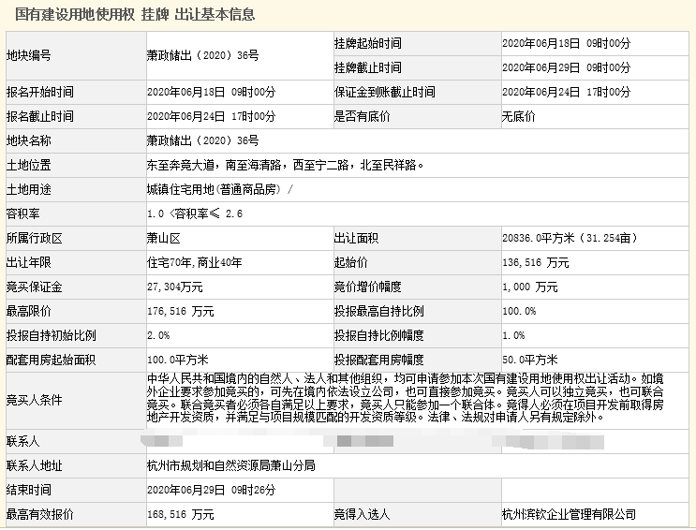Select the 竞得入选人 label
Screen dimensions: 696x530
363,515
